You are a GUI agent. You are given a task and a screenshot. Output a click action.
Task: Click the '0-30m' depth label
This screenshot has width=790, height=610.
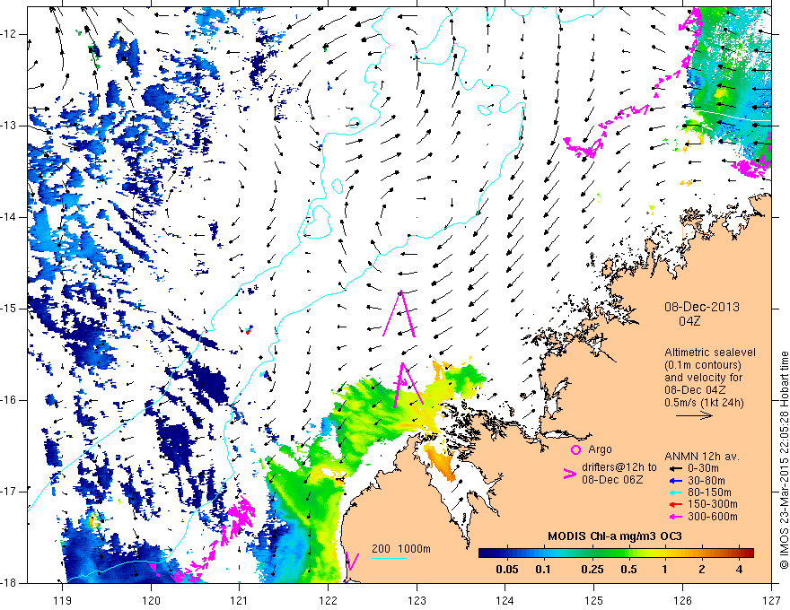pyautogui.click(x=703, y=468)
